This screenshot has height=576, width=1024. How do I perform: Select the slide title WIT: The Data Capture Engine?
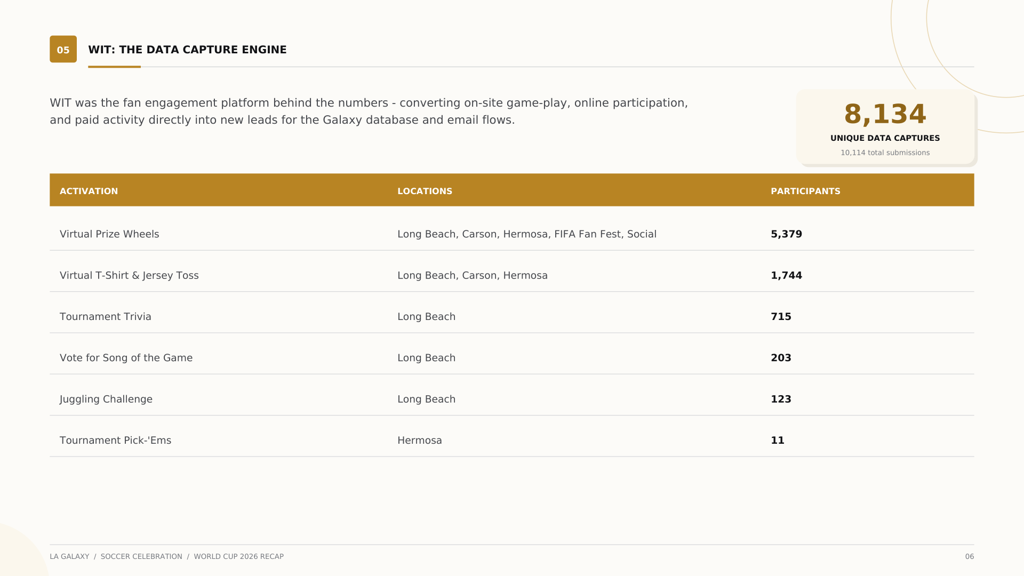coord(187,50)
